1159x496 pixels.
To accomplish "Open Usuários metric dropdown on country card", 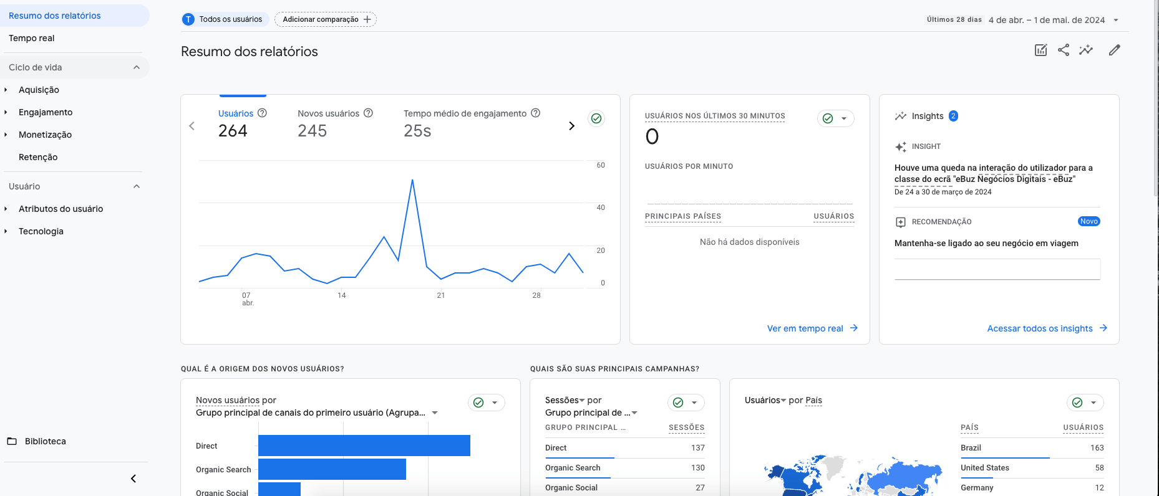I will pyautogui.click(x=783, y=401).
